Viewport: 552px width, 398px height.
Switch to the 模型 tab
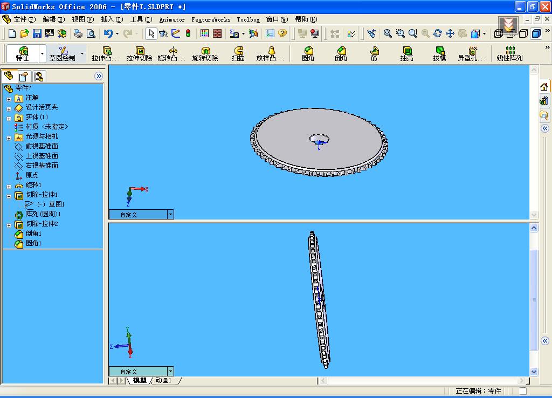click(140, 380)
